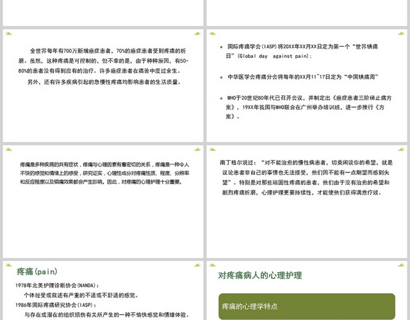Click text Global day against pain

click(x=274, y=56)
